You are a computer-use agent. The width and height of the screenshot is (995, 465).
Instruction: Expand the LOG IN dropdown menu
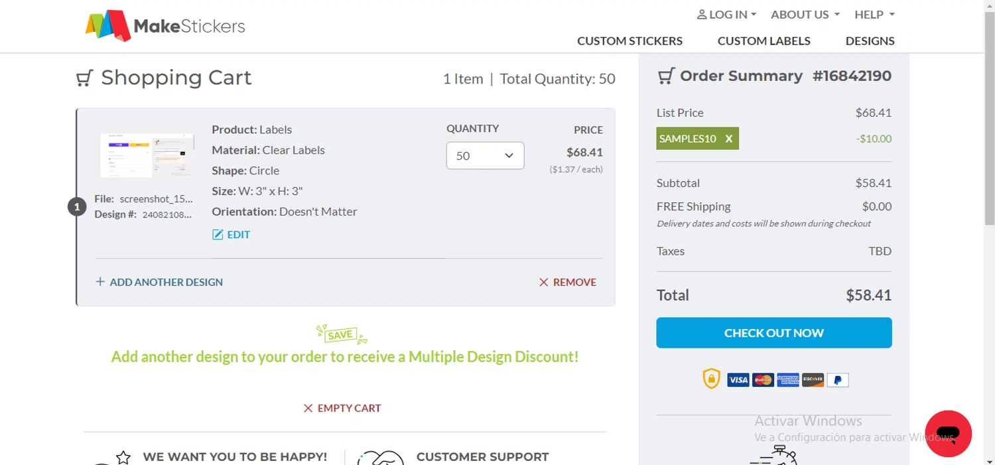(x=726, y=15)
